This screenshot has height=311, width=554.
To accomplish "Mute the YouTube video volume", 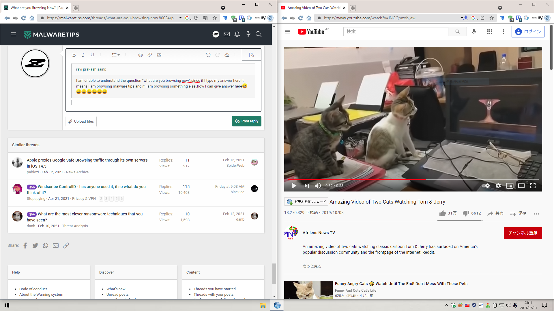I will [x=318, y=186].
